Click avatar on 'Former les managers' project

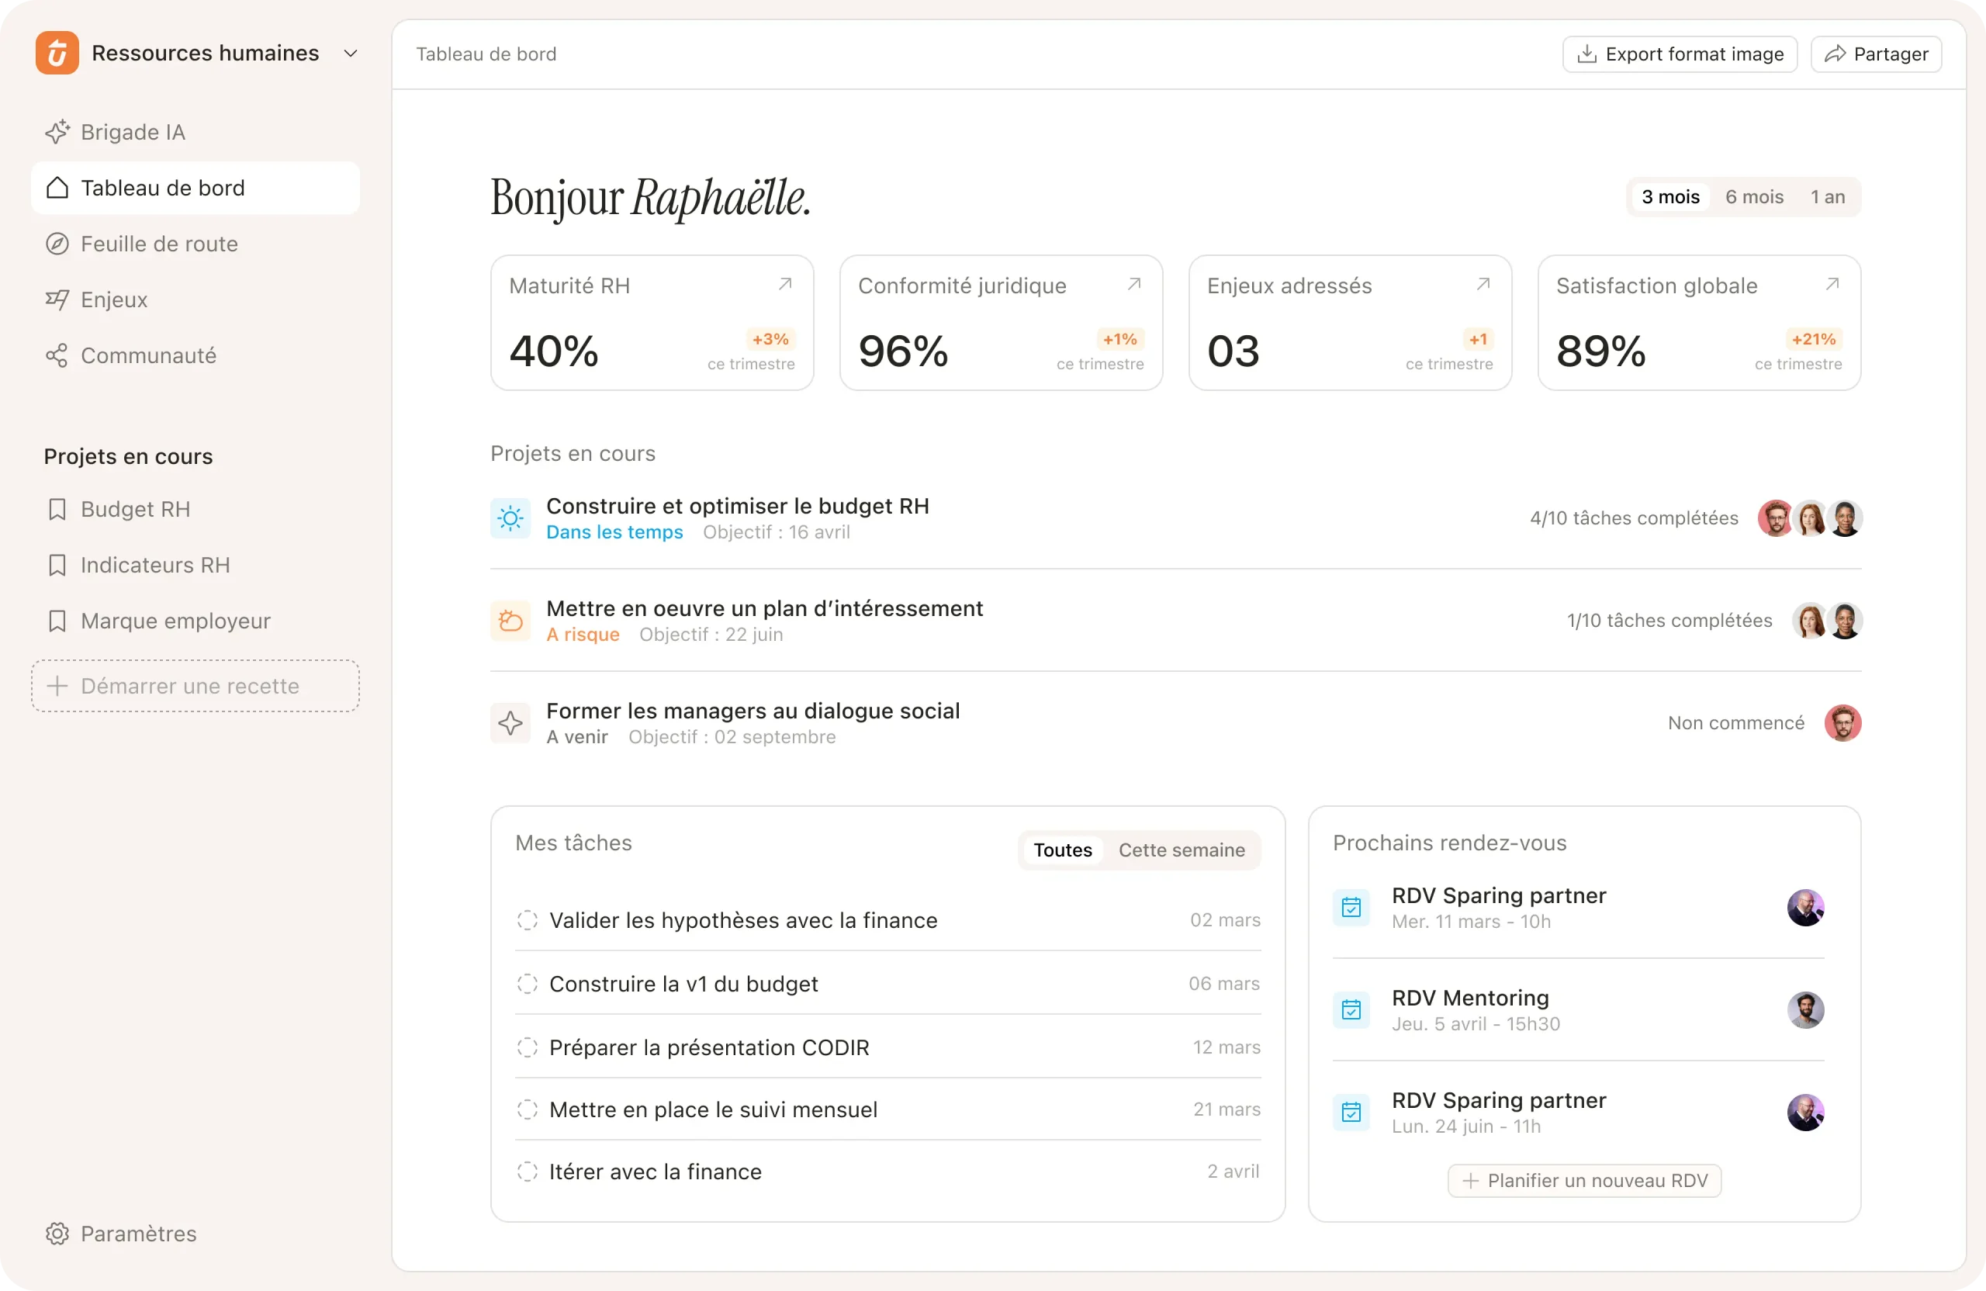[1842, 722]
